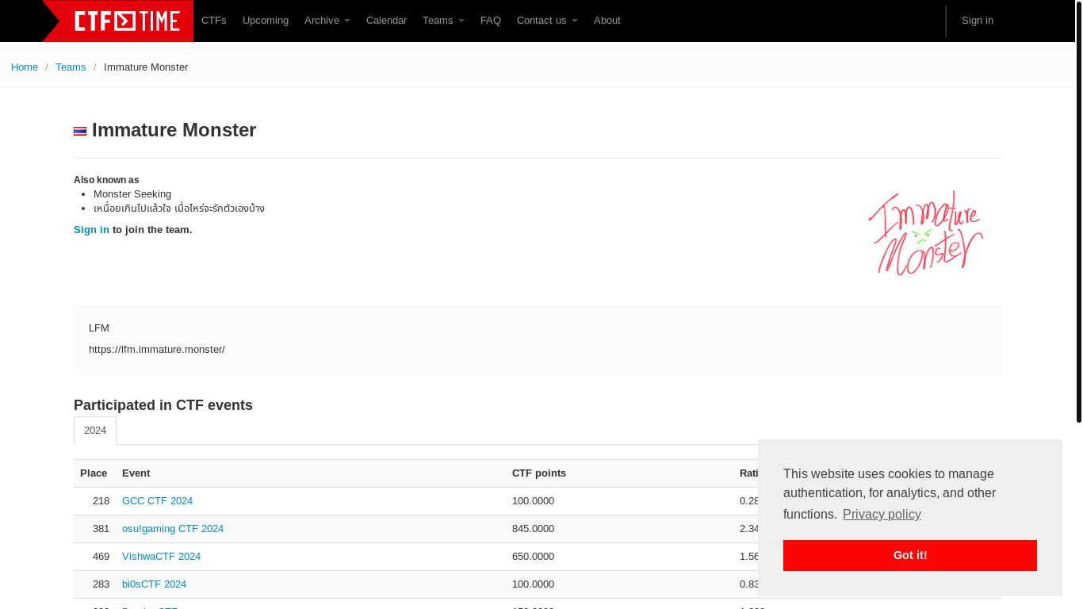This screenshot has height=609, width=1083.
Task: Open the Calendar page
Action: click(x=386, y=21)
